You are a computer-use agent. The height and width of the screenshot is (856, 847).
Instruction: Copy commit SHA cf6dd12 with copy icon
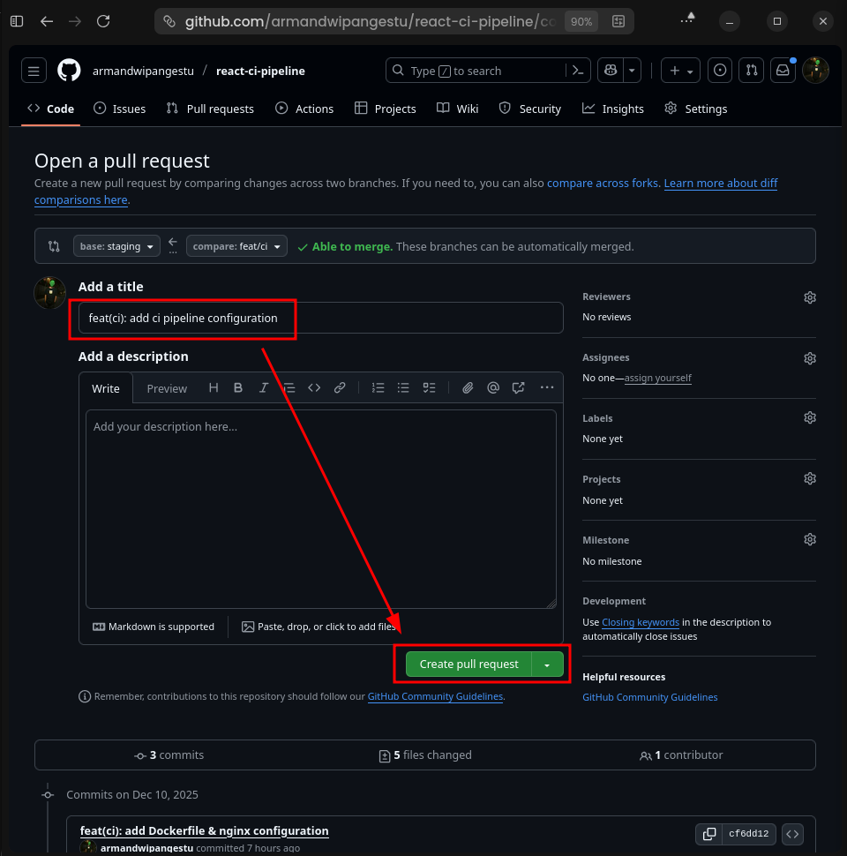(x=708, y=834)
